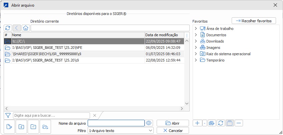Select I:\BAS\VSP\ SIGER_BASE_TEST \25.20\cli entry

94,60
